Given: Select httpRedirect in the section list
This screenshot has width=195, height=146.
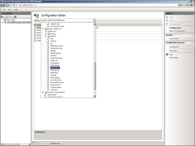Looking at the screenshot, I should pos(55,68).
